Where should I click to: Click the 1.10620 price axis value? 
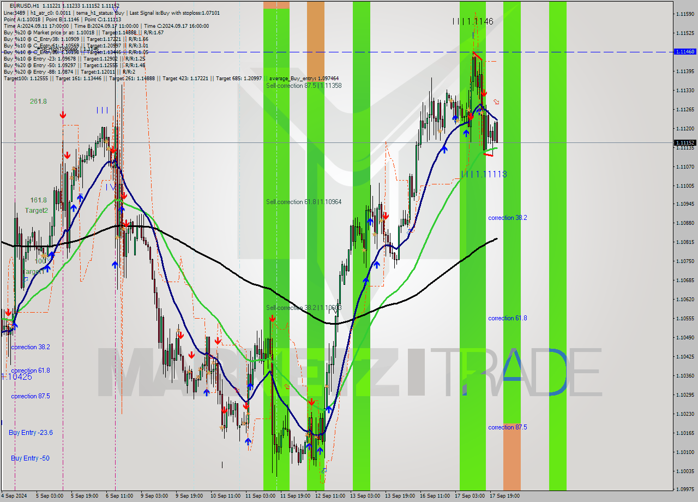click(685, 300)
